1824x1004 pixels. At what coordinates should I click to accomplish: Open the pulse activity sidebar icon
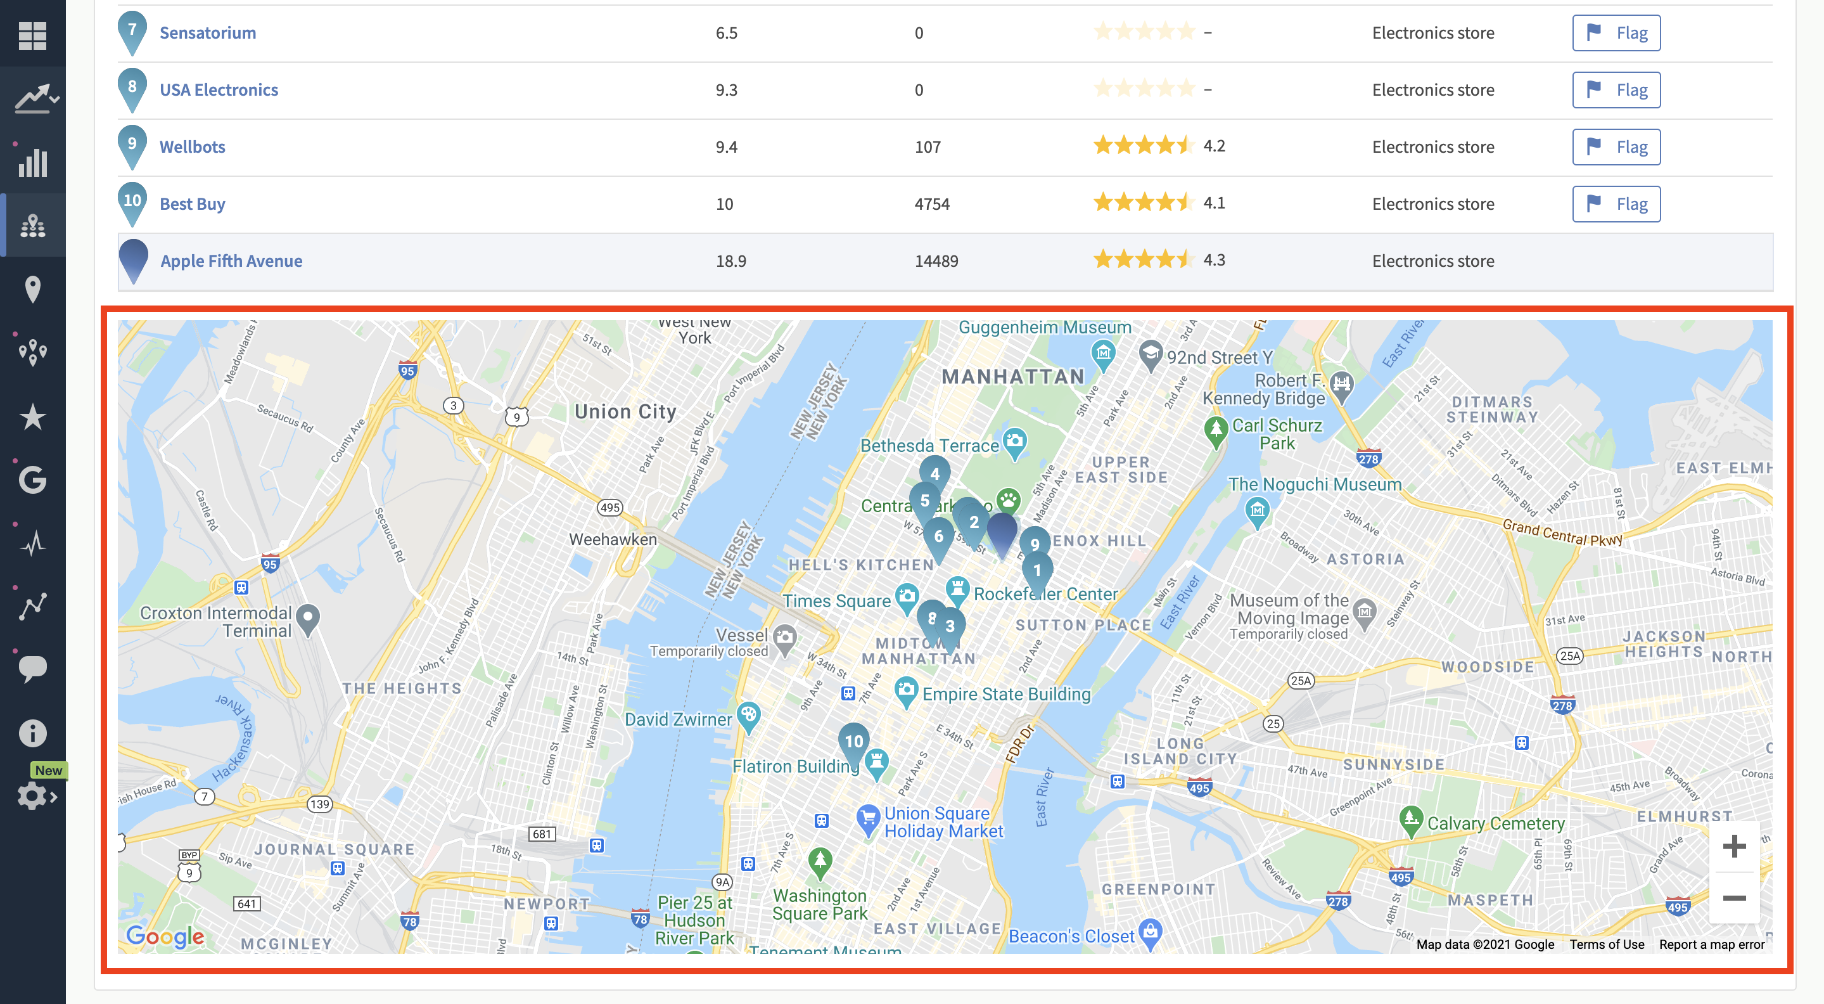[32, 543]
